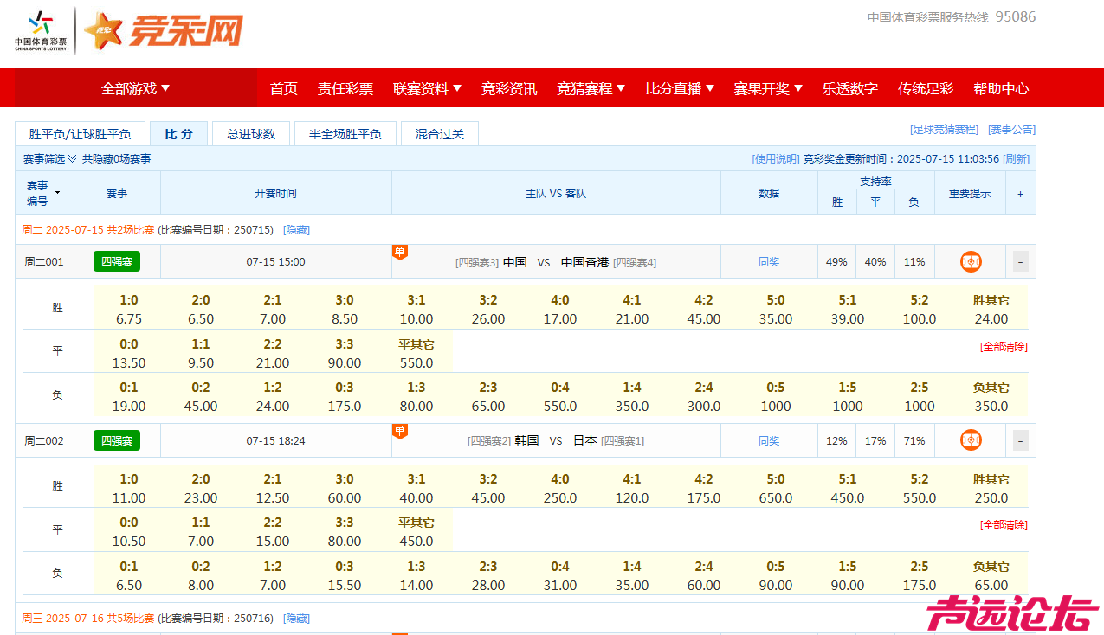Click football pitch icon for 中国 vs 中国香港

(x=970, y=261)
